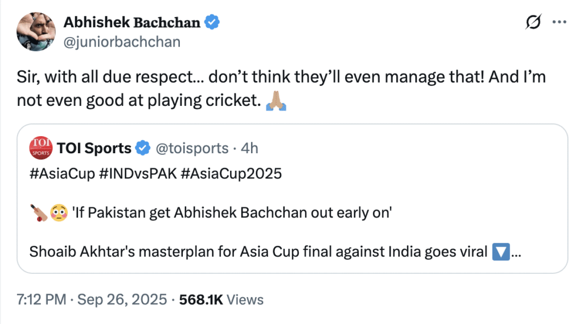Image resolution: width=583 pixels, height=324 pixels.
Task: Click the cricket bat emoji
Action: [x=39, y=215]
